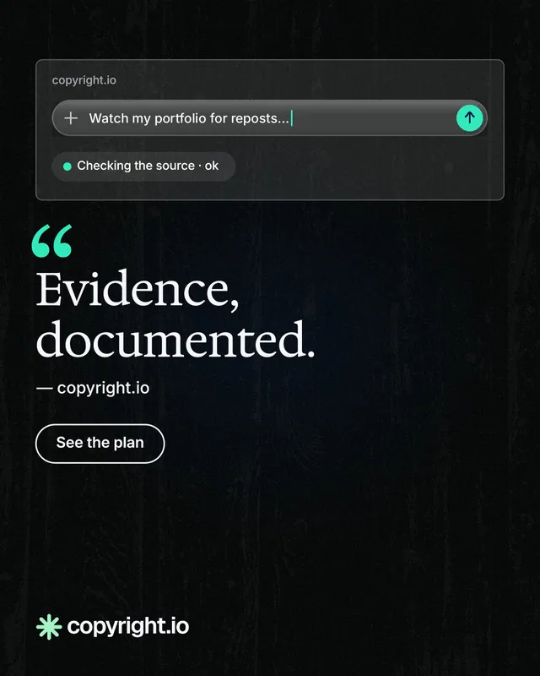Submit with the green up-arrow button

[x=469, y=117]
